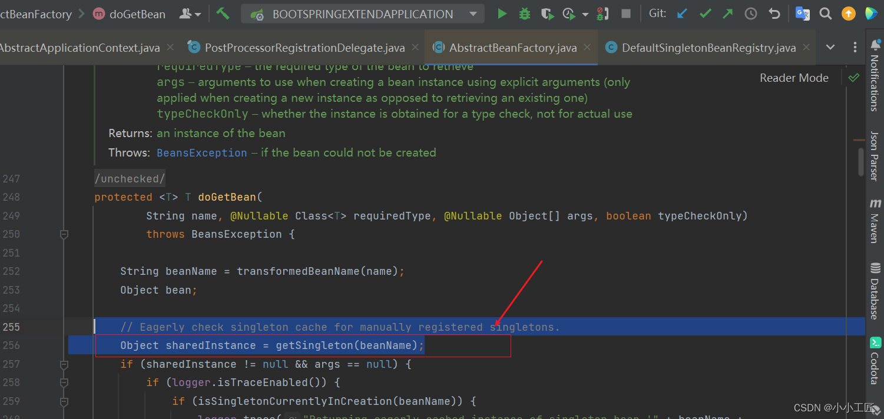Run with coverage using the shield-play icon

(x=547, y=14)
